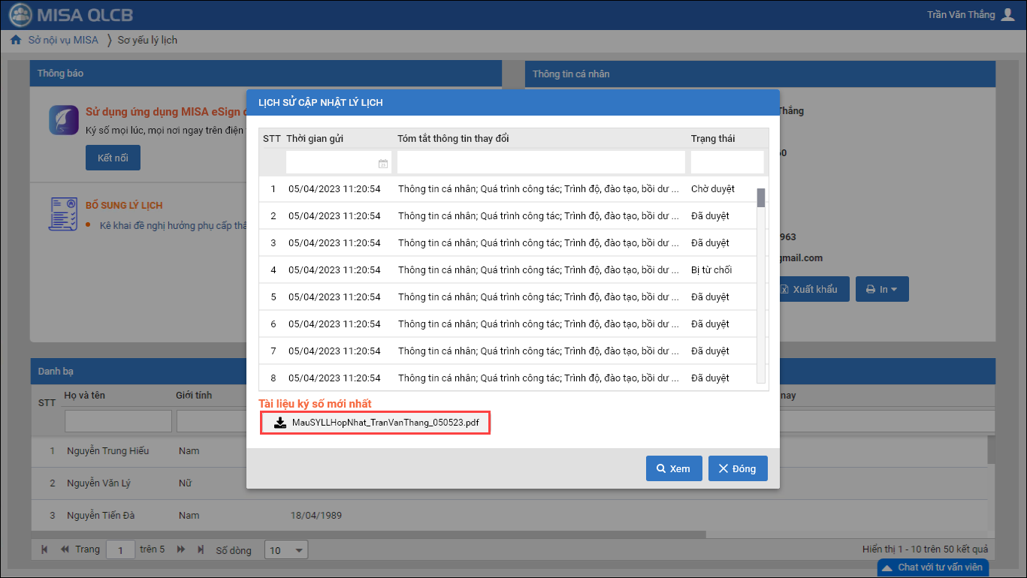Screen dimensions: 1027x578
Task: Click calendar icon in date filter
Action: pyautogui.click(x=382, y=163)
